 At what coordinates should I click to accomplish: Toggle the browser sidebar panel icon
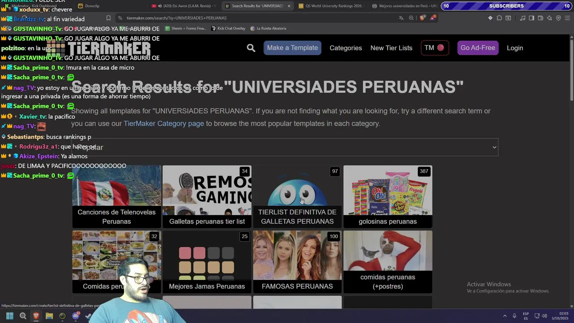click(531, 18)
